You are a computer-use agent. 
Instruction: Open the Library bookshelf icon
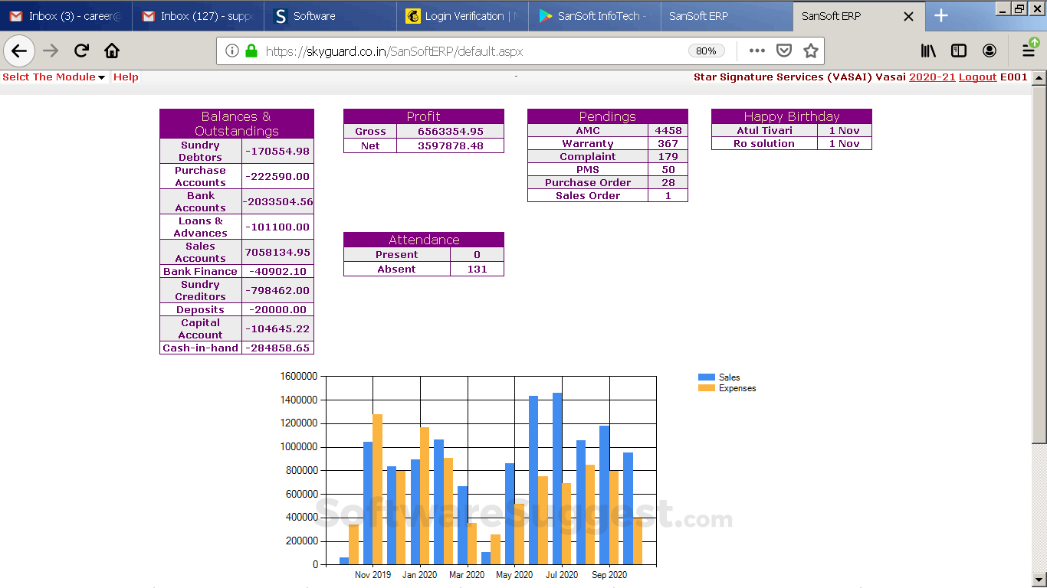point(928,51)
